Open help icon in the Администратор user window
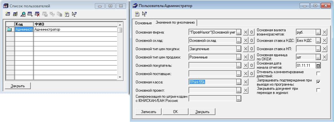 [x=138, y=14]
